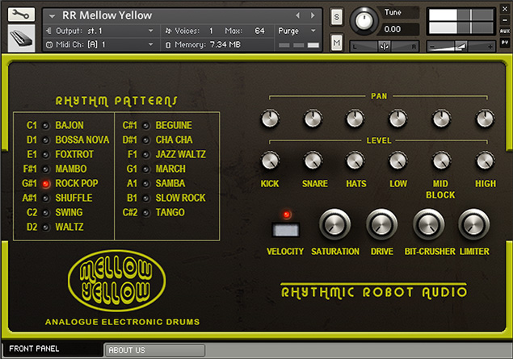Go to next instrument preset arrow
Viewport: 513px width, 359px height.
(x=313, y=15)
